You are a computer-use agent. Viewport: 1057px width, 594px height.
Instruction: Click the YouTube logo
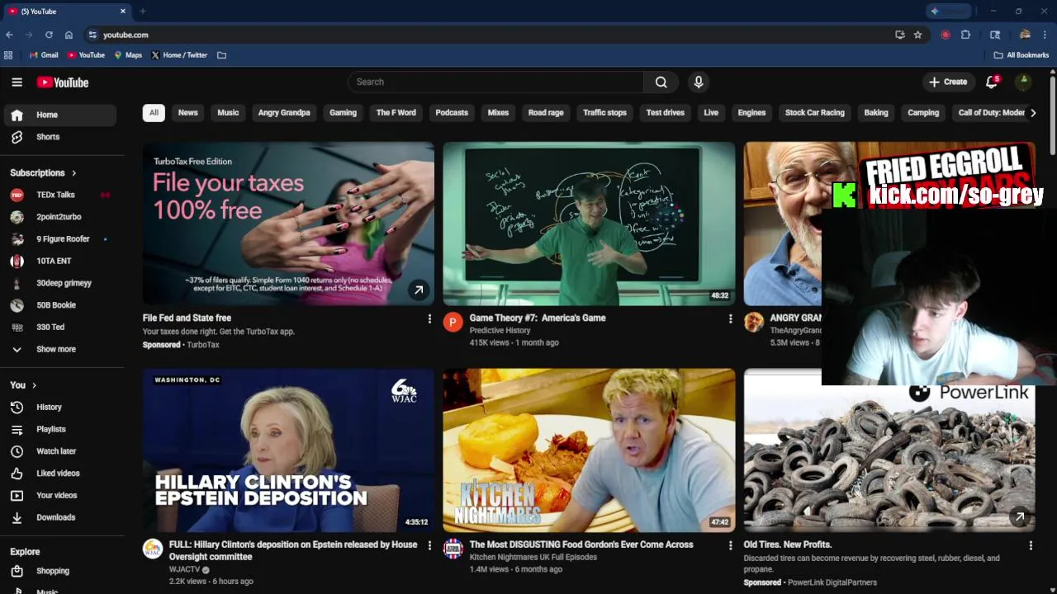[63, 82]
